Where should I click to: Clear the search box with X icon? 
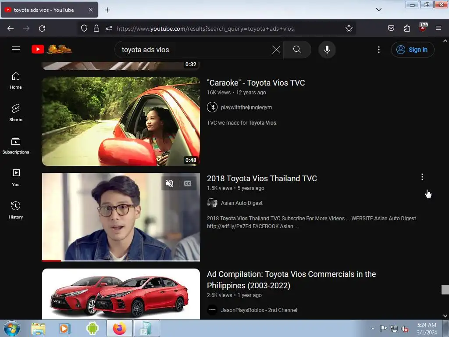click(x=276, y=50)
